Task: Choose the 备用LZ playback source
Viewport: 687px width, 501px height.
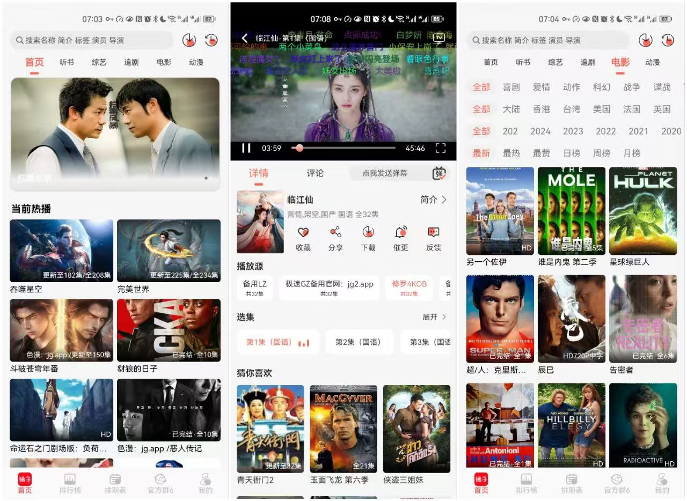Action: click(x=255, y=288)
